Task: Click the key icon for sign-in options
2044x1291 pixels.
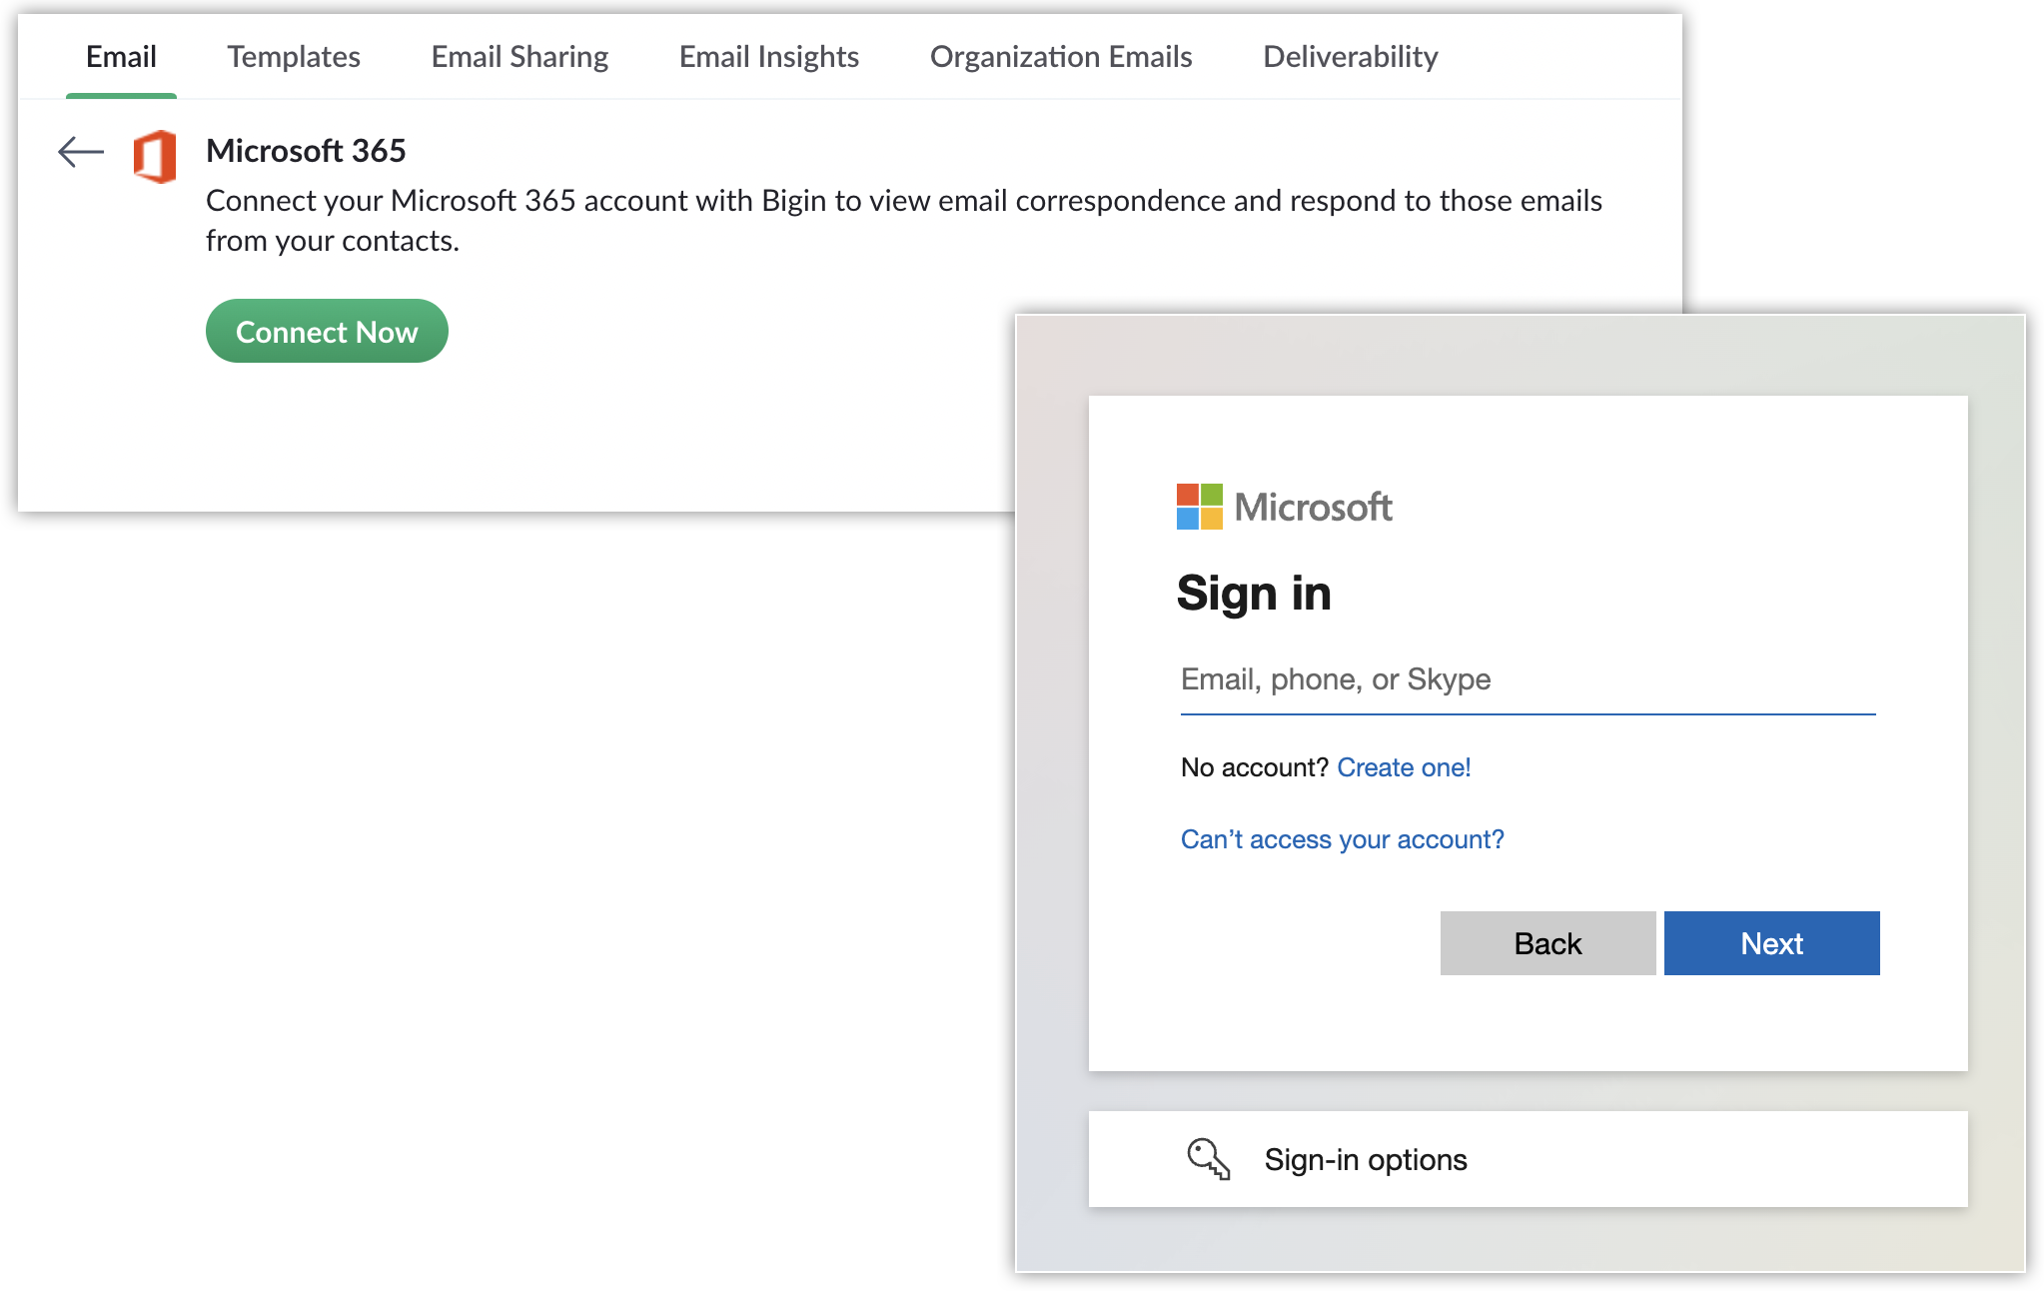Action: coord(1208,1159)
